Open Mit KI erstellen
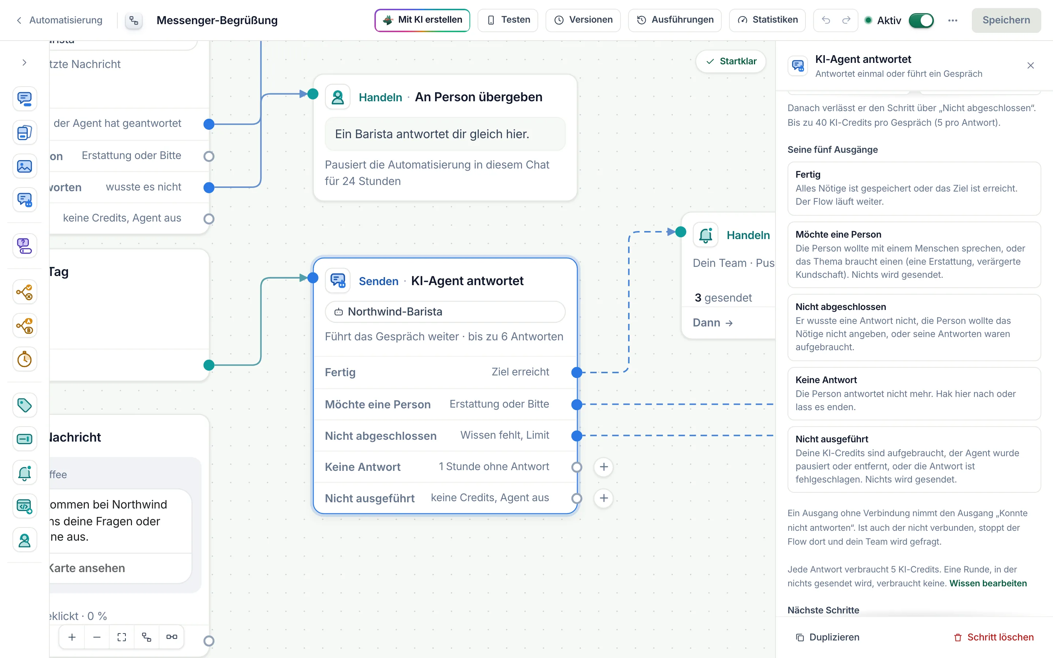Viewport: 1053px width, 658px height. point(422,20)
